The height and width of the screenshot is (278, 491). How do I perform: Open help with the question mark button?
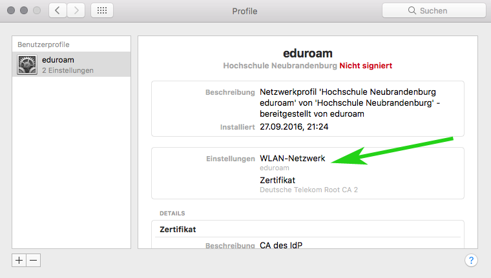(x=471, y=260)
